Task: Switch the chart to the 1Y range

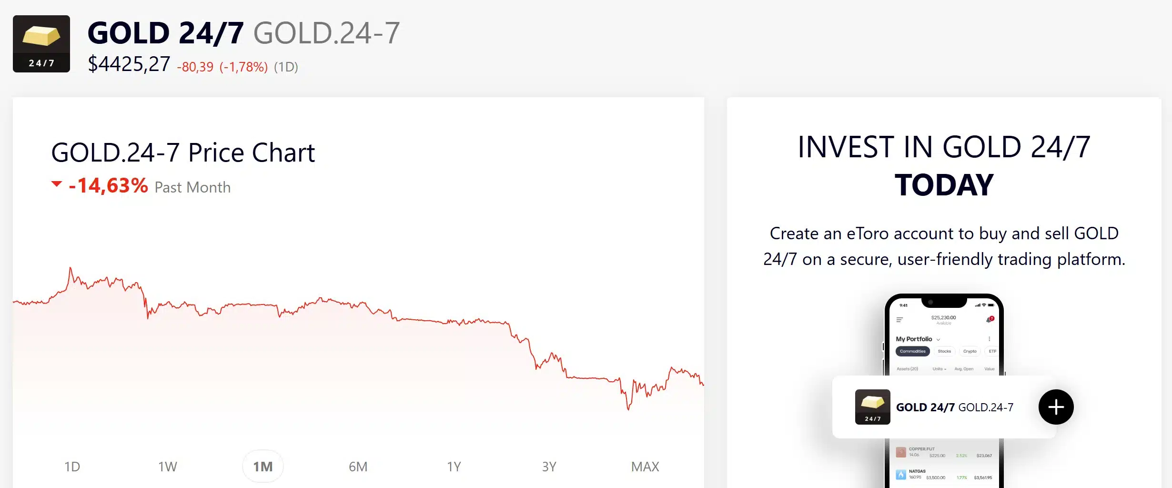Action: click(x=453, y=467)
